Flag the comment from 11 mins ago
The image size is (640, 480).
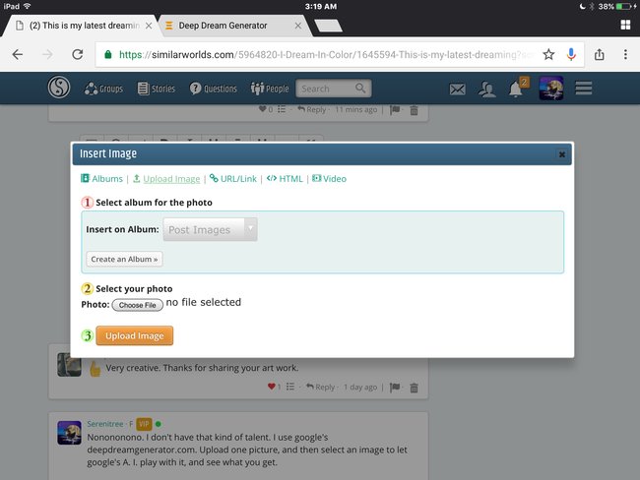(x=395, y=110)
